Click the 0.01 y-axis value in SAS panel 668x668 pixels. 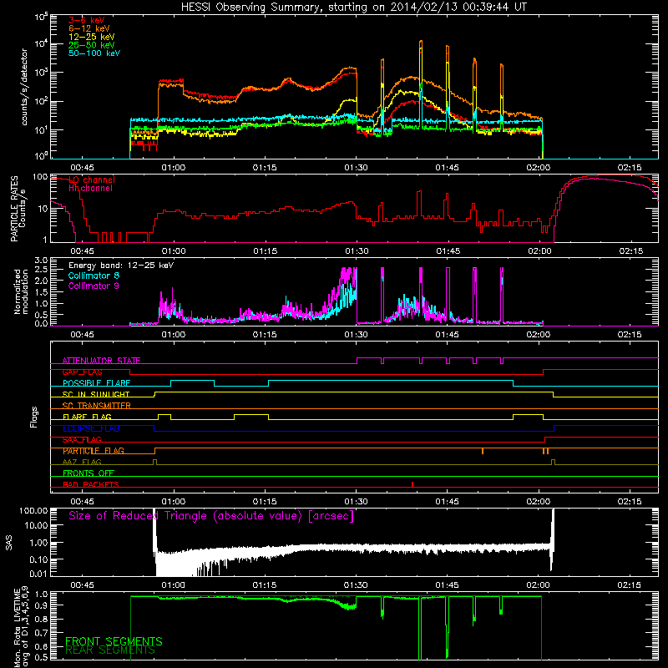click(x=38, y=574)
